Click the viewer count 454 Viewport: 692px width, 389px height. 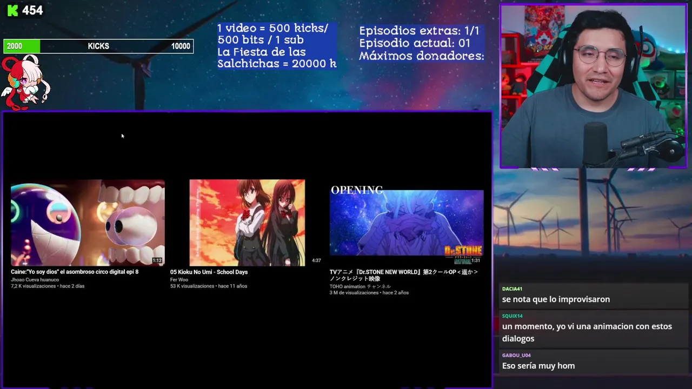click(x=32, y=10)
